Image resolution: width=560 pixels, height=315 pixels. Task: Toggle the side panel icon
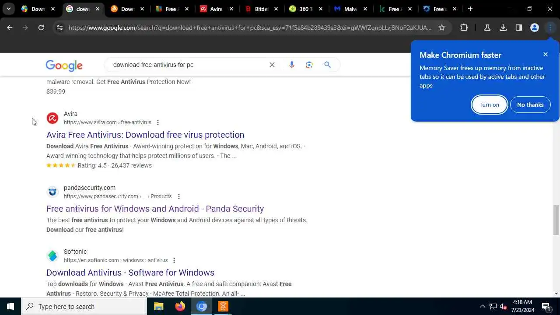pyautogui.click(x=519, y=28)
